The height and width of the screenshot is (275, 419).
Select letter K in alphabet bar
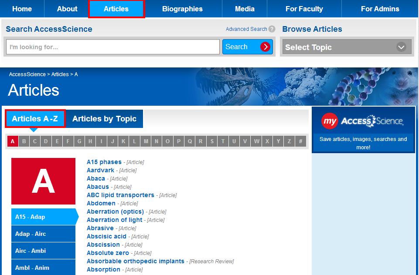pyautogui.click(x=123, y=141)
